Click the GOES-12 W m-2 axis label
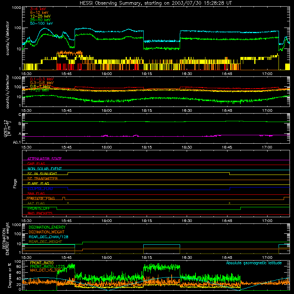 7,129
